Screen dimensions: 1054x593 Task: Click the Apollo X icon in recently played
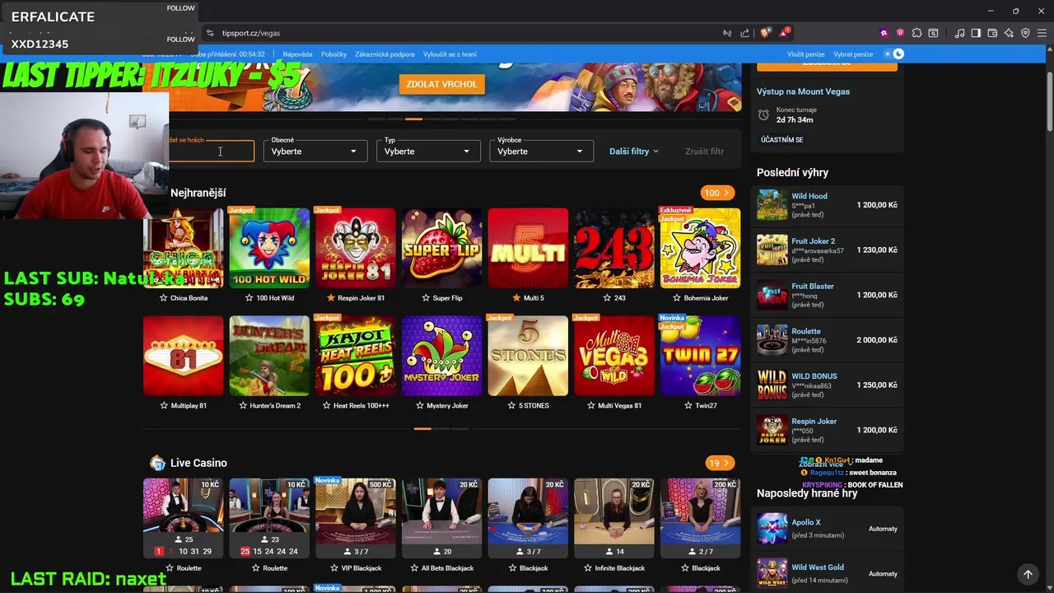coord(772,529)
